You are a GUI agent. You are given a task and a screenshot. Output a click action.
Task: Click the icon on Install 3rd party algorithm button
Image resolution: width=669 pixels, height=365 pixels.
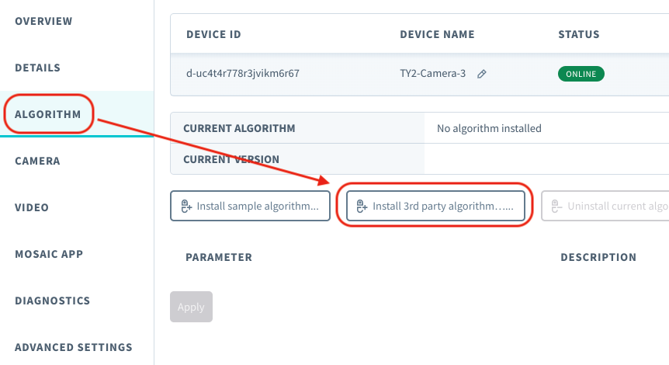362,207
